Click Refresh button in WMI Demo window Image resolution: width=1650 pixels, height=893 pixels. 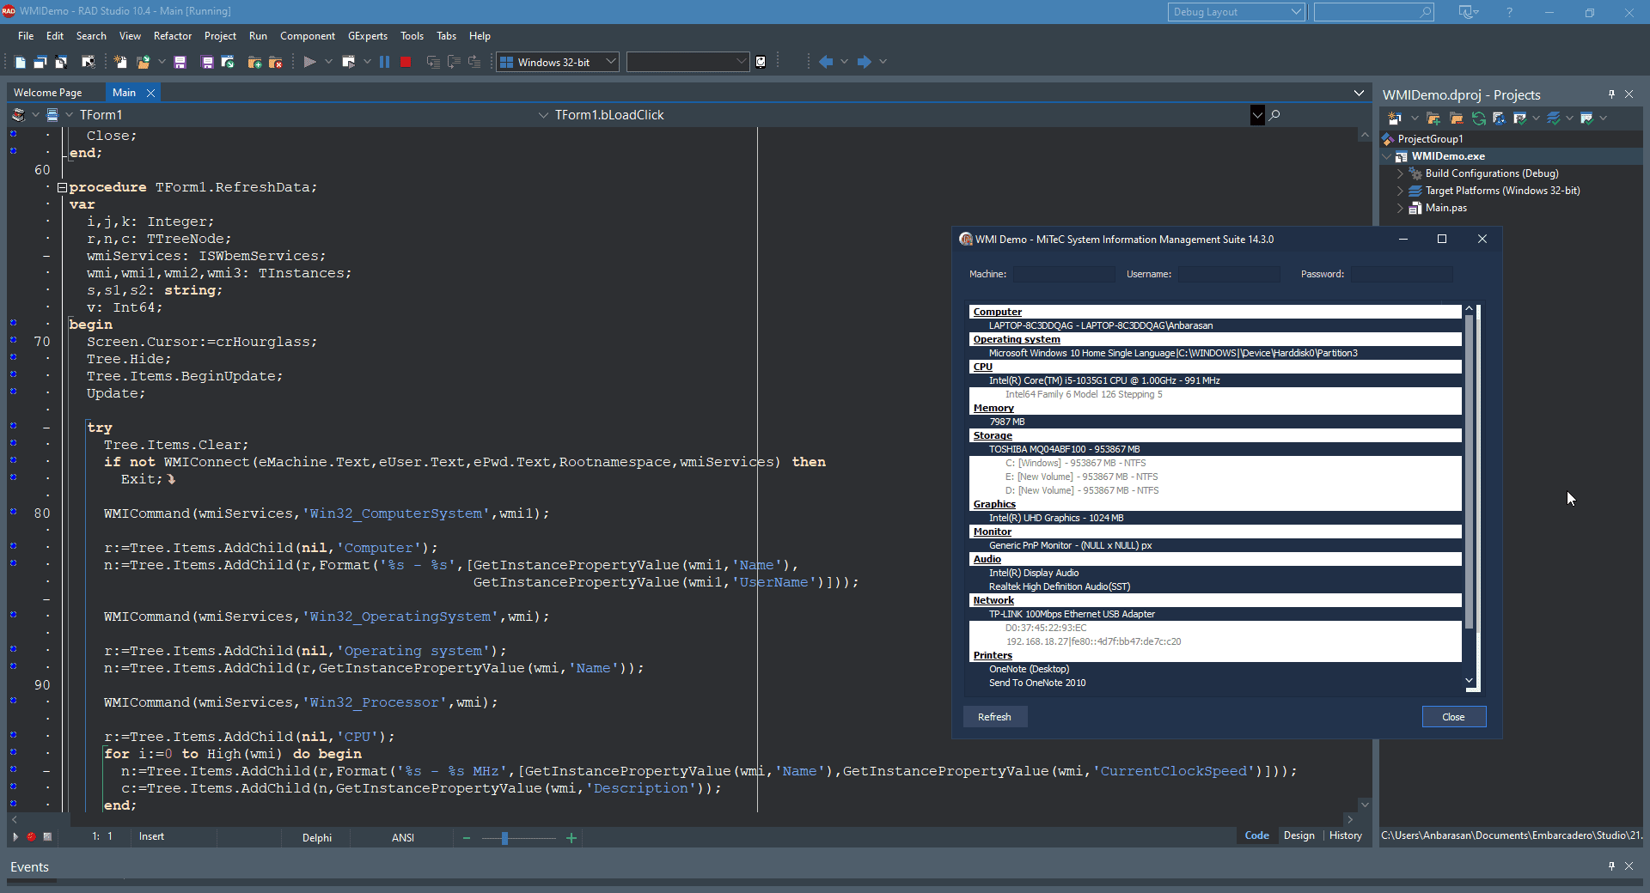994,717
